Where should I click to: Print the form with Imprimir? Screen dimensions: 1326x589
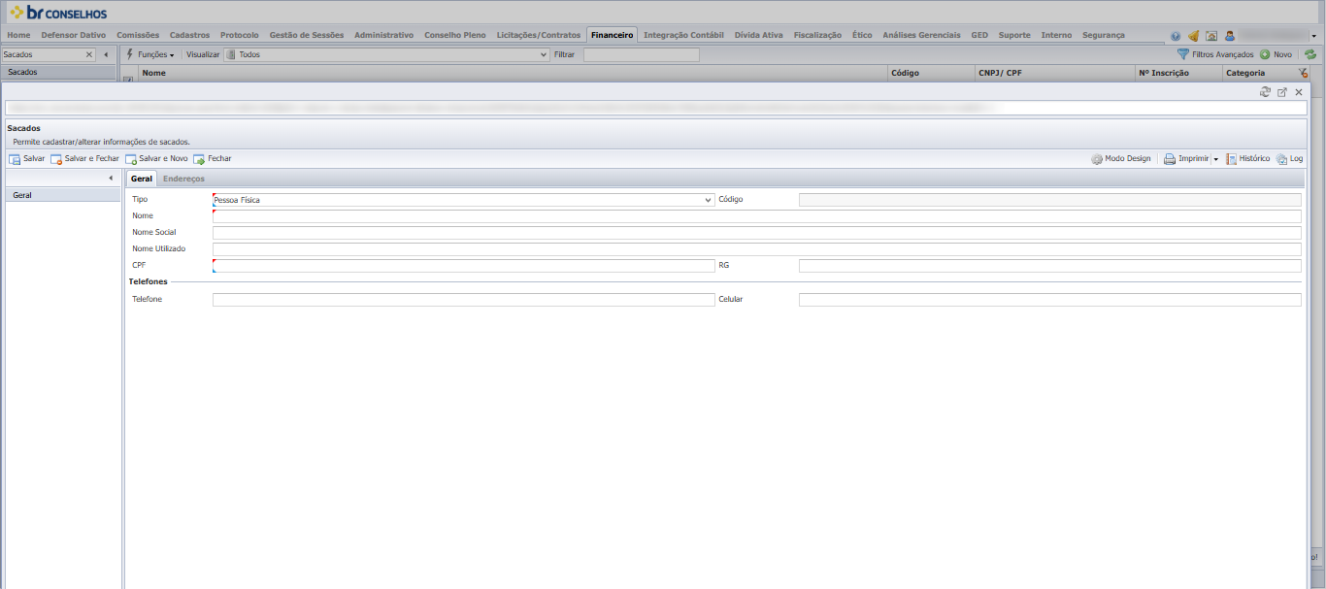coord(1186,159)
